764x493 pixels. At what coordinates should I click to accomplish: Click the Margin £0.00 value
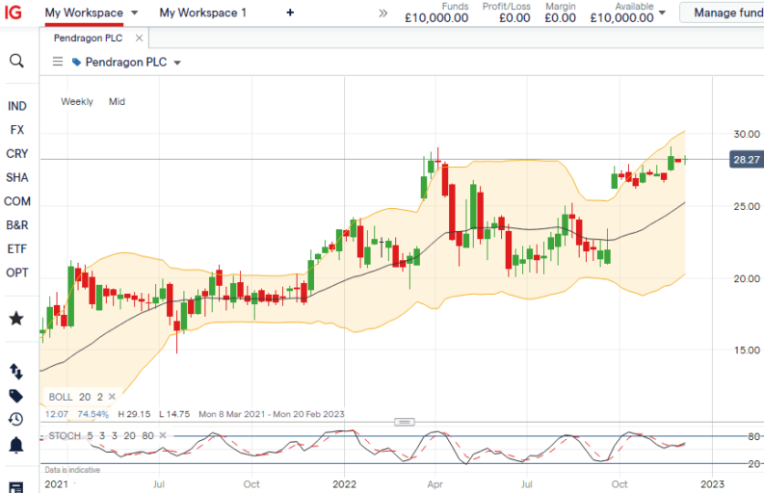[561, 18]
